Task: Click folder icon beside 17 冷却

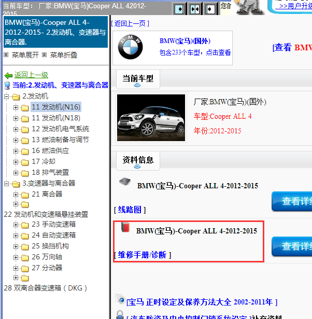Action: click(25, 162)
